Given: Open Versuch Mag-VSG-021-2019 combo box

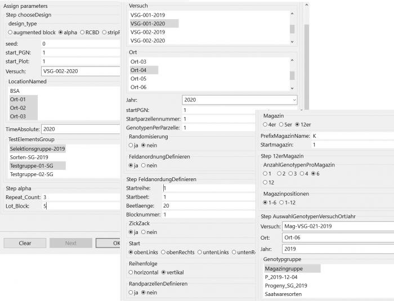Looking at the screenshot, I should (338, 226).
